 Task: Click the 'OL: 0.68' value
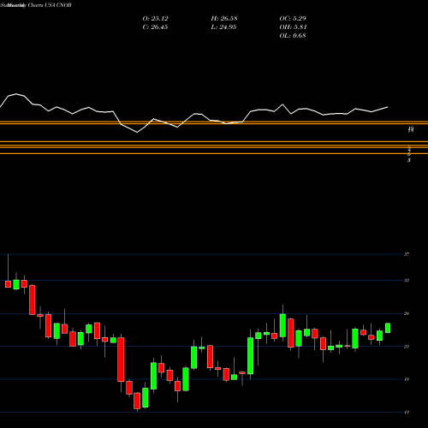point(293,36)
